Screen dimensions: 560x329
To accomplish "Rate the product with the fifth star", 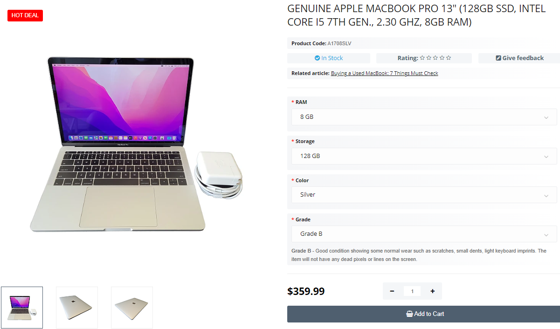I will [449, 58].
